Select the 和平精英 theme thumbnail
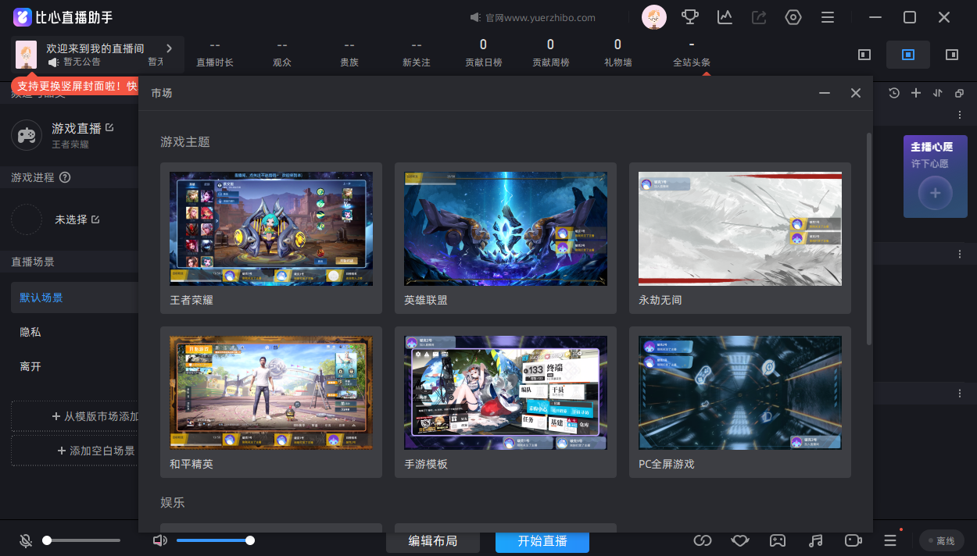Screen dimensions: 977x556 click(x=271, y=393)
